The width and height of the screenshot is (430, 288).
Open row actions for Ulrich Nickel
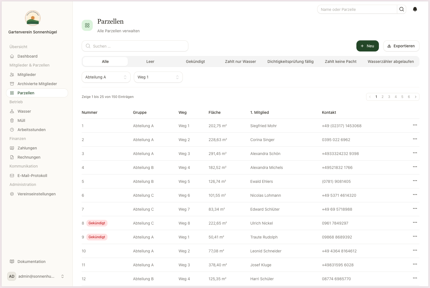(415, 223)
